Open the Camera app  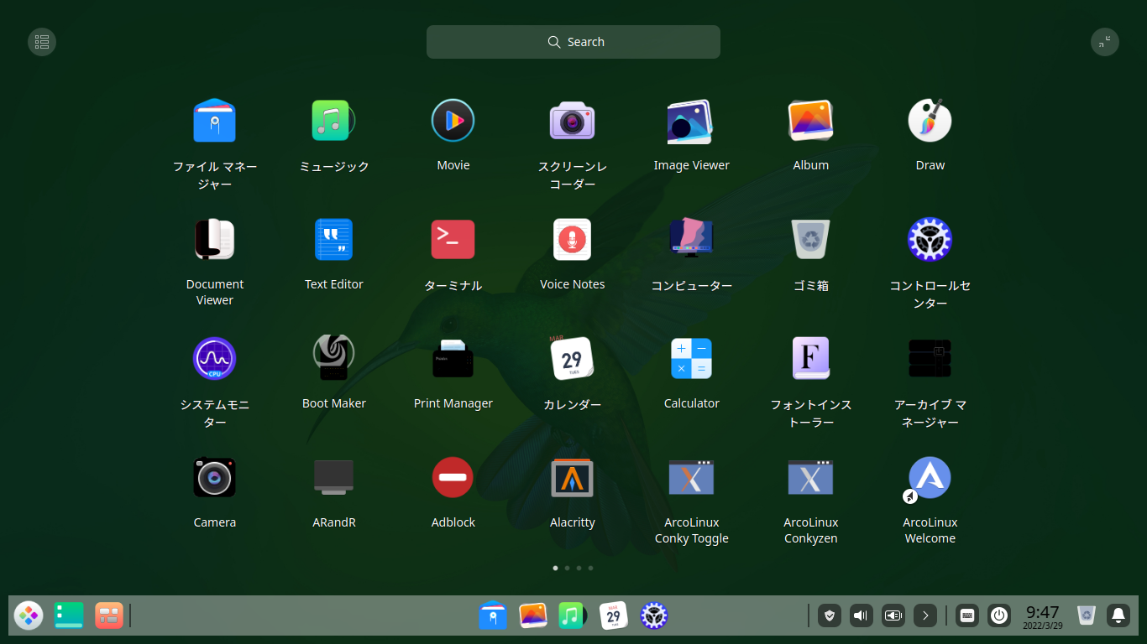215,479
